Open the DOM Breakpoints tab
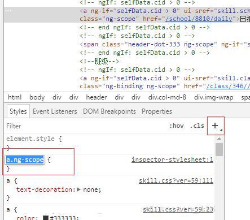The image size is (250, 220). [x=109, y=111]
